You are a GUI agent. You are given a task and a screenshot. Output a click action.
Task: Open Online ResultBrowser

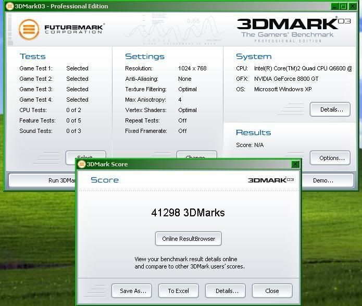tap(189, 239)
